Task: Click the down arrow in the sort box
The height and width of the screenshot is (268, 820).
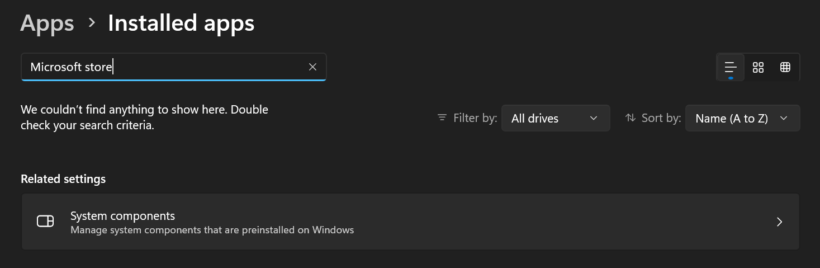Action: click(x=783, y=118)
